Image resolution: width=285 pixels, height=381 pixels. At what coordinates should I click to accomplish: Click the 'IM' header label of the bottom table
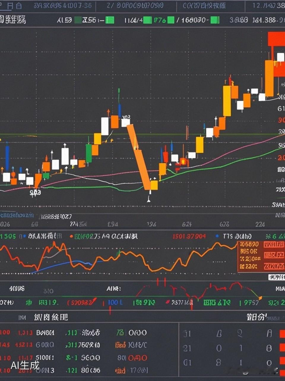tap(22, 318)
